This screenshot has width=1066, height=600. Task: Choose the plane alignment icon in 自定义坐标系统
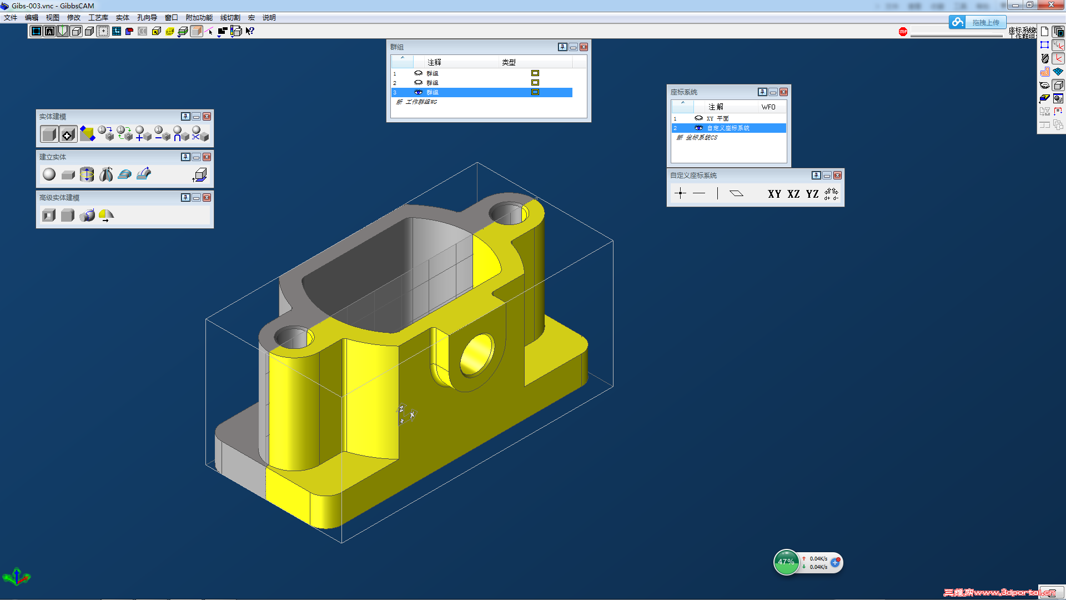[736, 193]
